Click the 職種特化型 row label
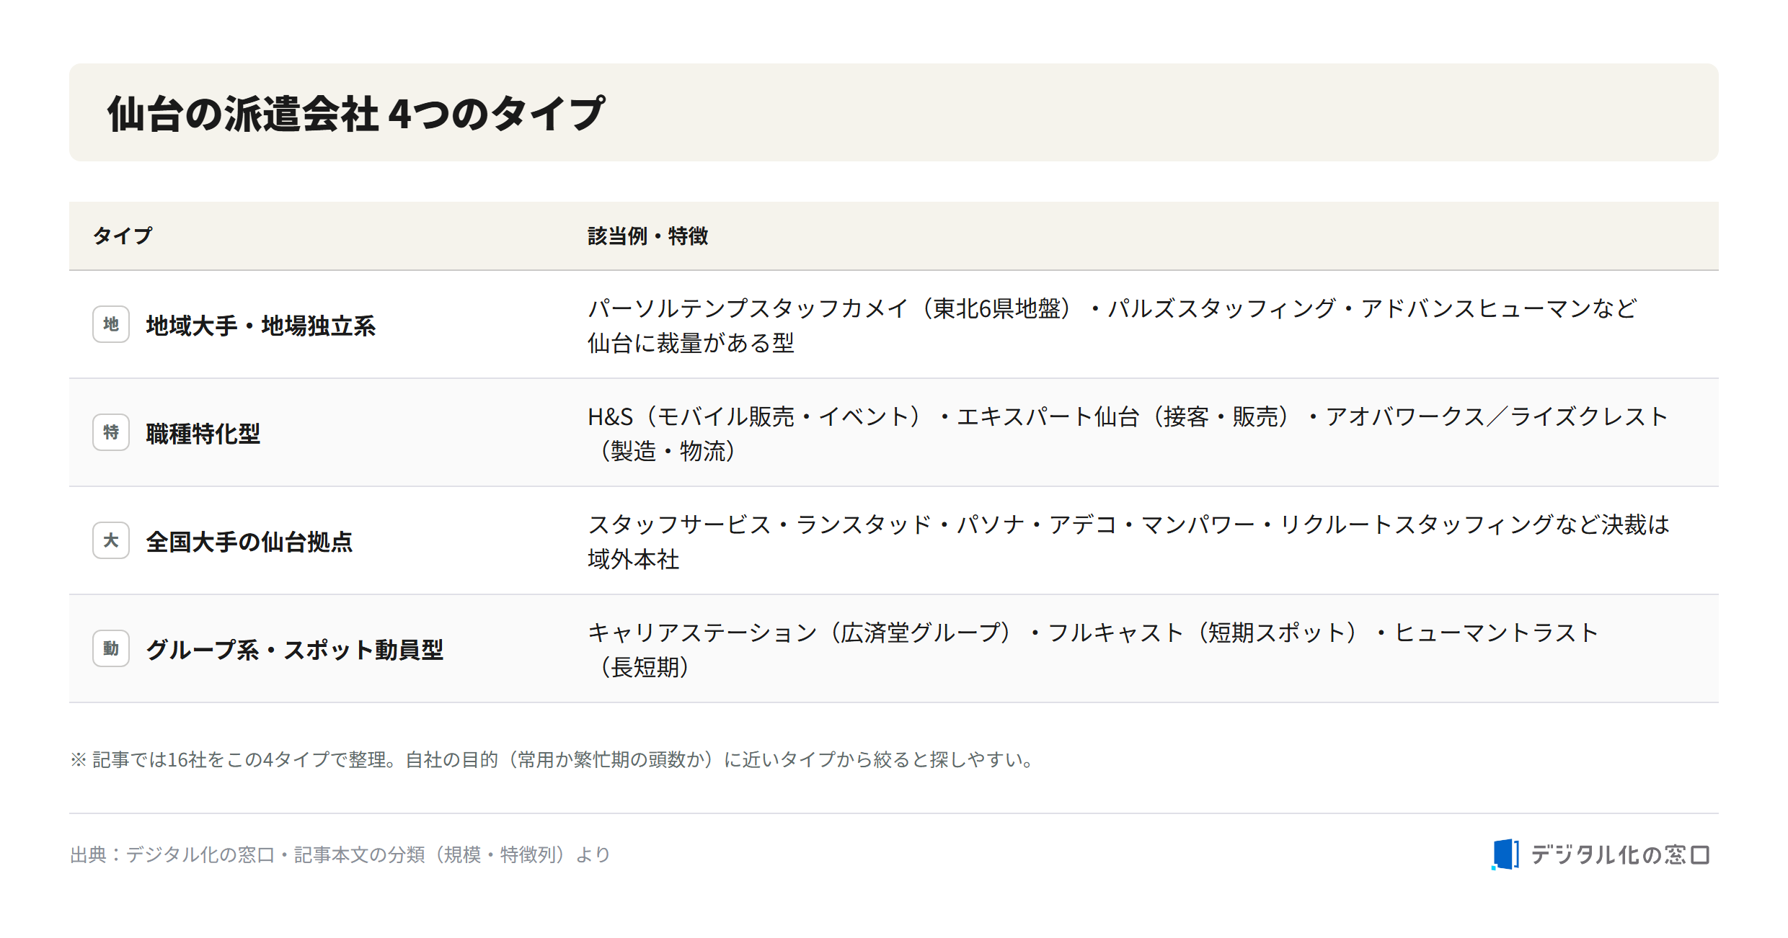Viewport: 1788px width, 938px height. [x=203, y=434]
